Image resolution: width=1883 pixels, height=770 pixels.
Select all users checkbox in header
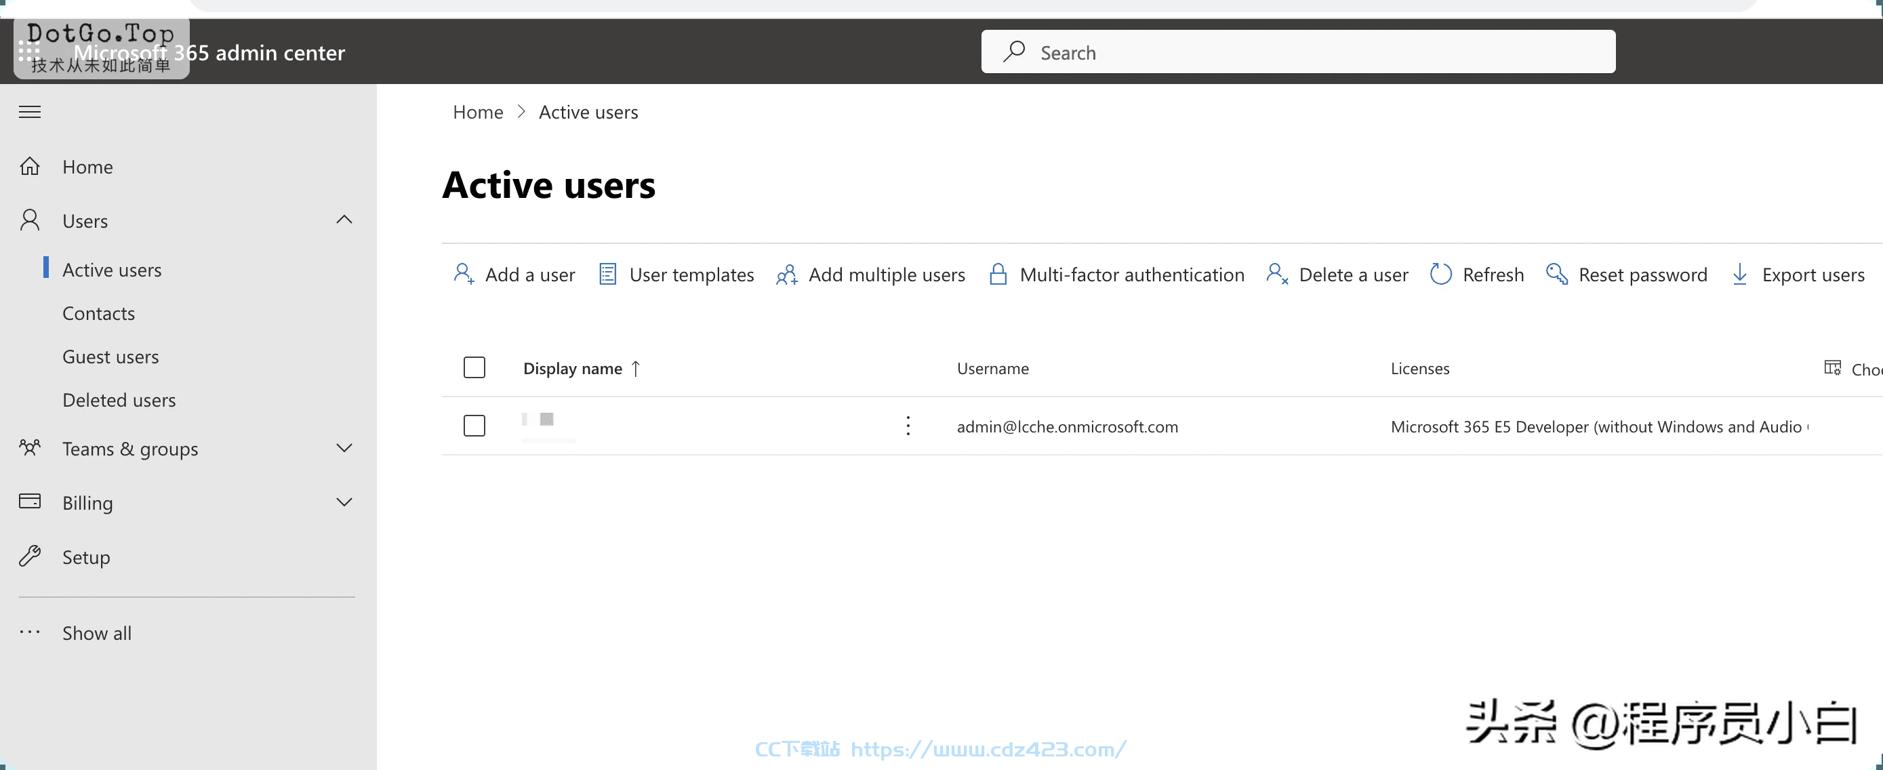click(474, 367)
